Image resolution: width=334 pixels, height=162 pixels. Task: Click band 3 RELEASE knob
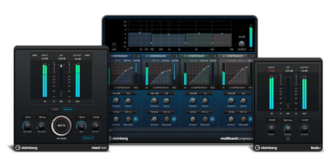(x=205, y=119)
